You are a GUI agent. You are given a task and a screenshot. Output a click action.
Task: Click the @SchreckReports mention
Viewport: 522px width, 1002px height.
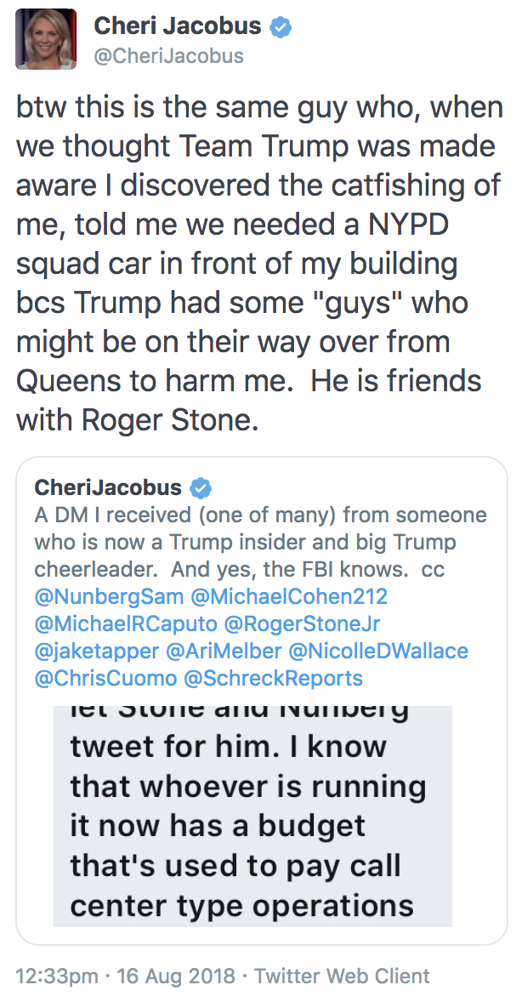click(x=273, y=678)
